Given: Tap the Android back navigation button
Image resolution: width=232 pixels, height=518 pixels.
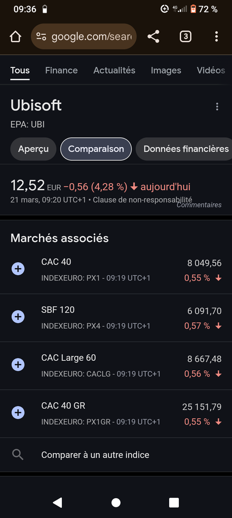Looking at the screenshot, I should 58,502.
